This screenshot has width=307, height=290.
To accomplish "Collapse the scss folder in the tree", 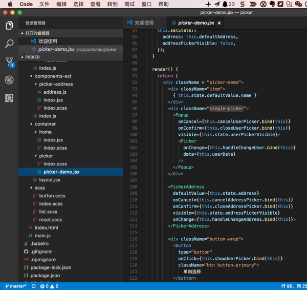I will coord(39,188).
